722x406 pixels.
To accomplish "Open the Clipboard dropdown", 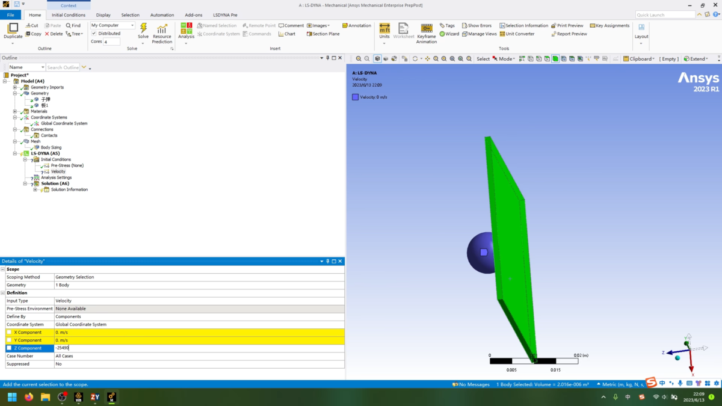I will pos(639,59).
